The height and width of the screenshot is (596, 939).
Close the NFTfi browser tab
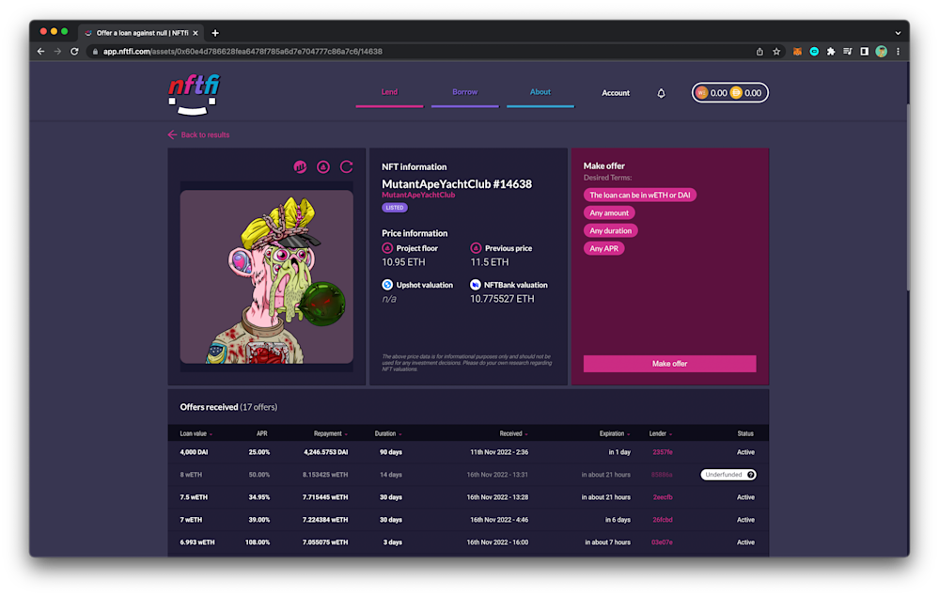(x=196, y=33)
